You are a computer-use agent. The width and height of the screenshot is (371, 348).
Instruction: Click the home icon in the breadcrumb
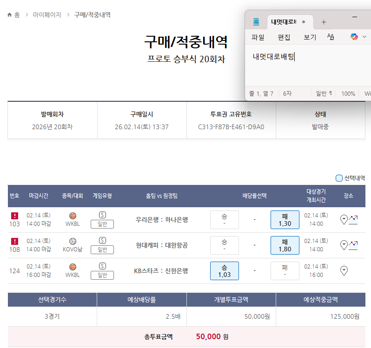click(x=10, y=15)
